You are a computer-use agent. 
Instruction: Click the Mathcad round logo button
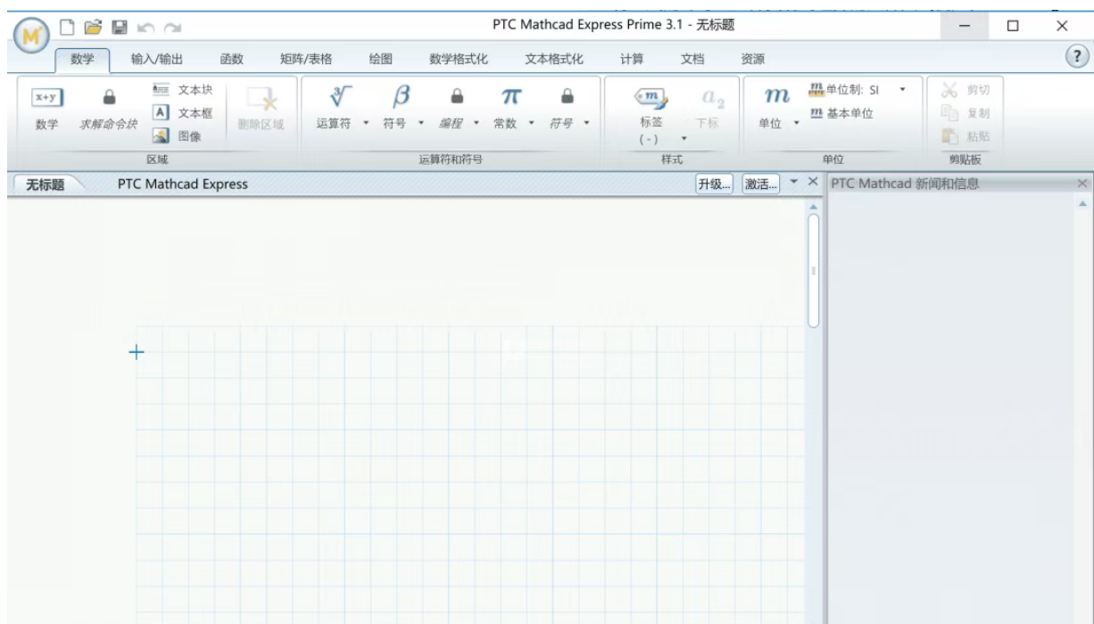[31, 37]
